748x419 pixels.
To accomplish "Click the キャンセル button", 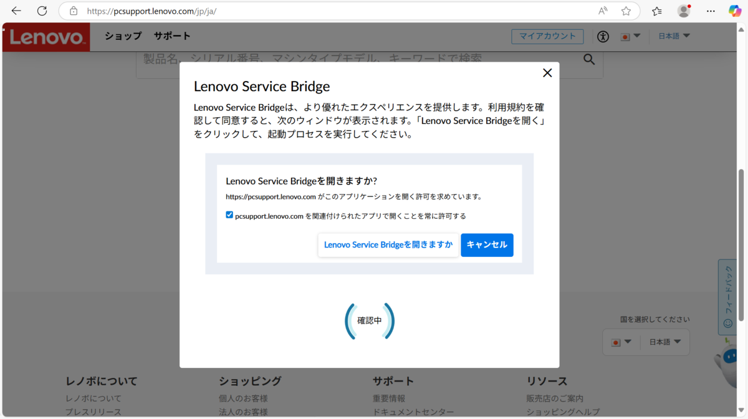I will tap(487, 245).
